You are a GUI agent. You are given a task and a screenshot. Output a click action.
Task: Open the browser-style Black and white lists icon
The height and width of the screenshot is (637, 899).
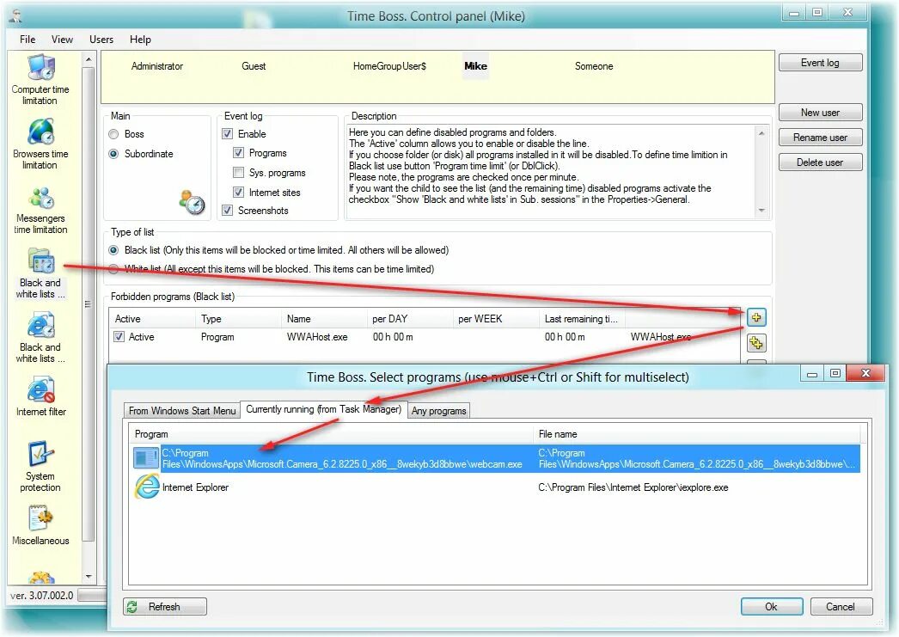coord(40,326)
